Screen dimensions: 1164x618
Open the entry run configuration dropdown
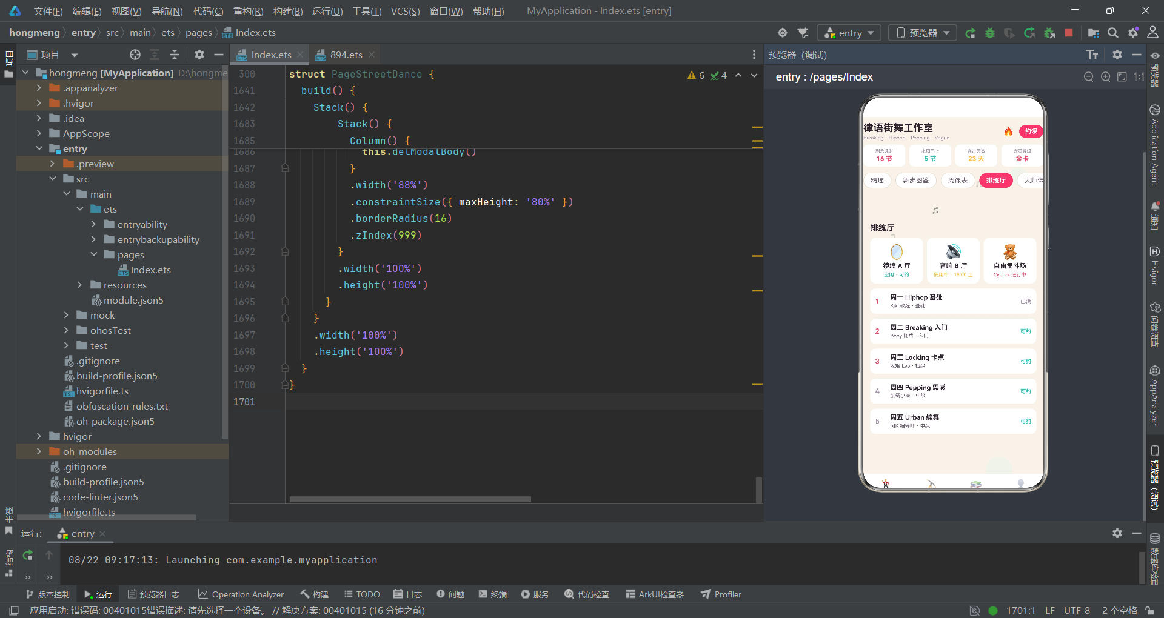point(849,33)
